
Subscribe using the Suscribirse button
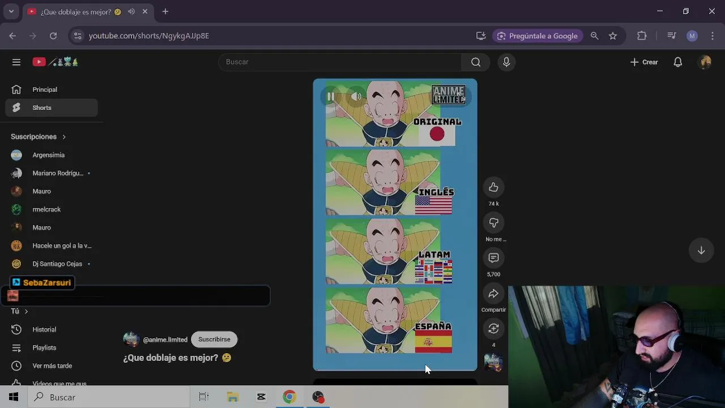tap(214, 339)
